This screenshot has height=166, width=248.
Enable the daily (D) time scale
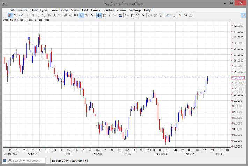click(x=81, y=15)
